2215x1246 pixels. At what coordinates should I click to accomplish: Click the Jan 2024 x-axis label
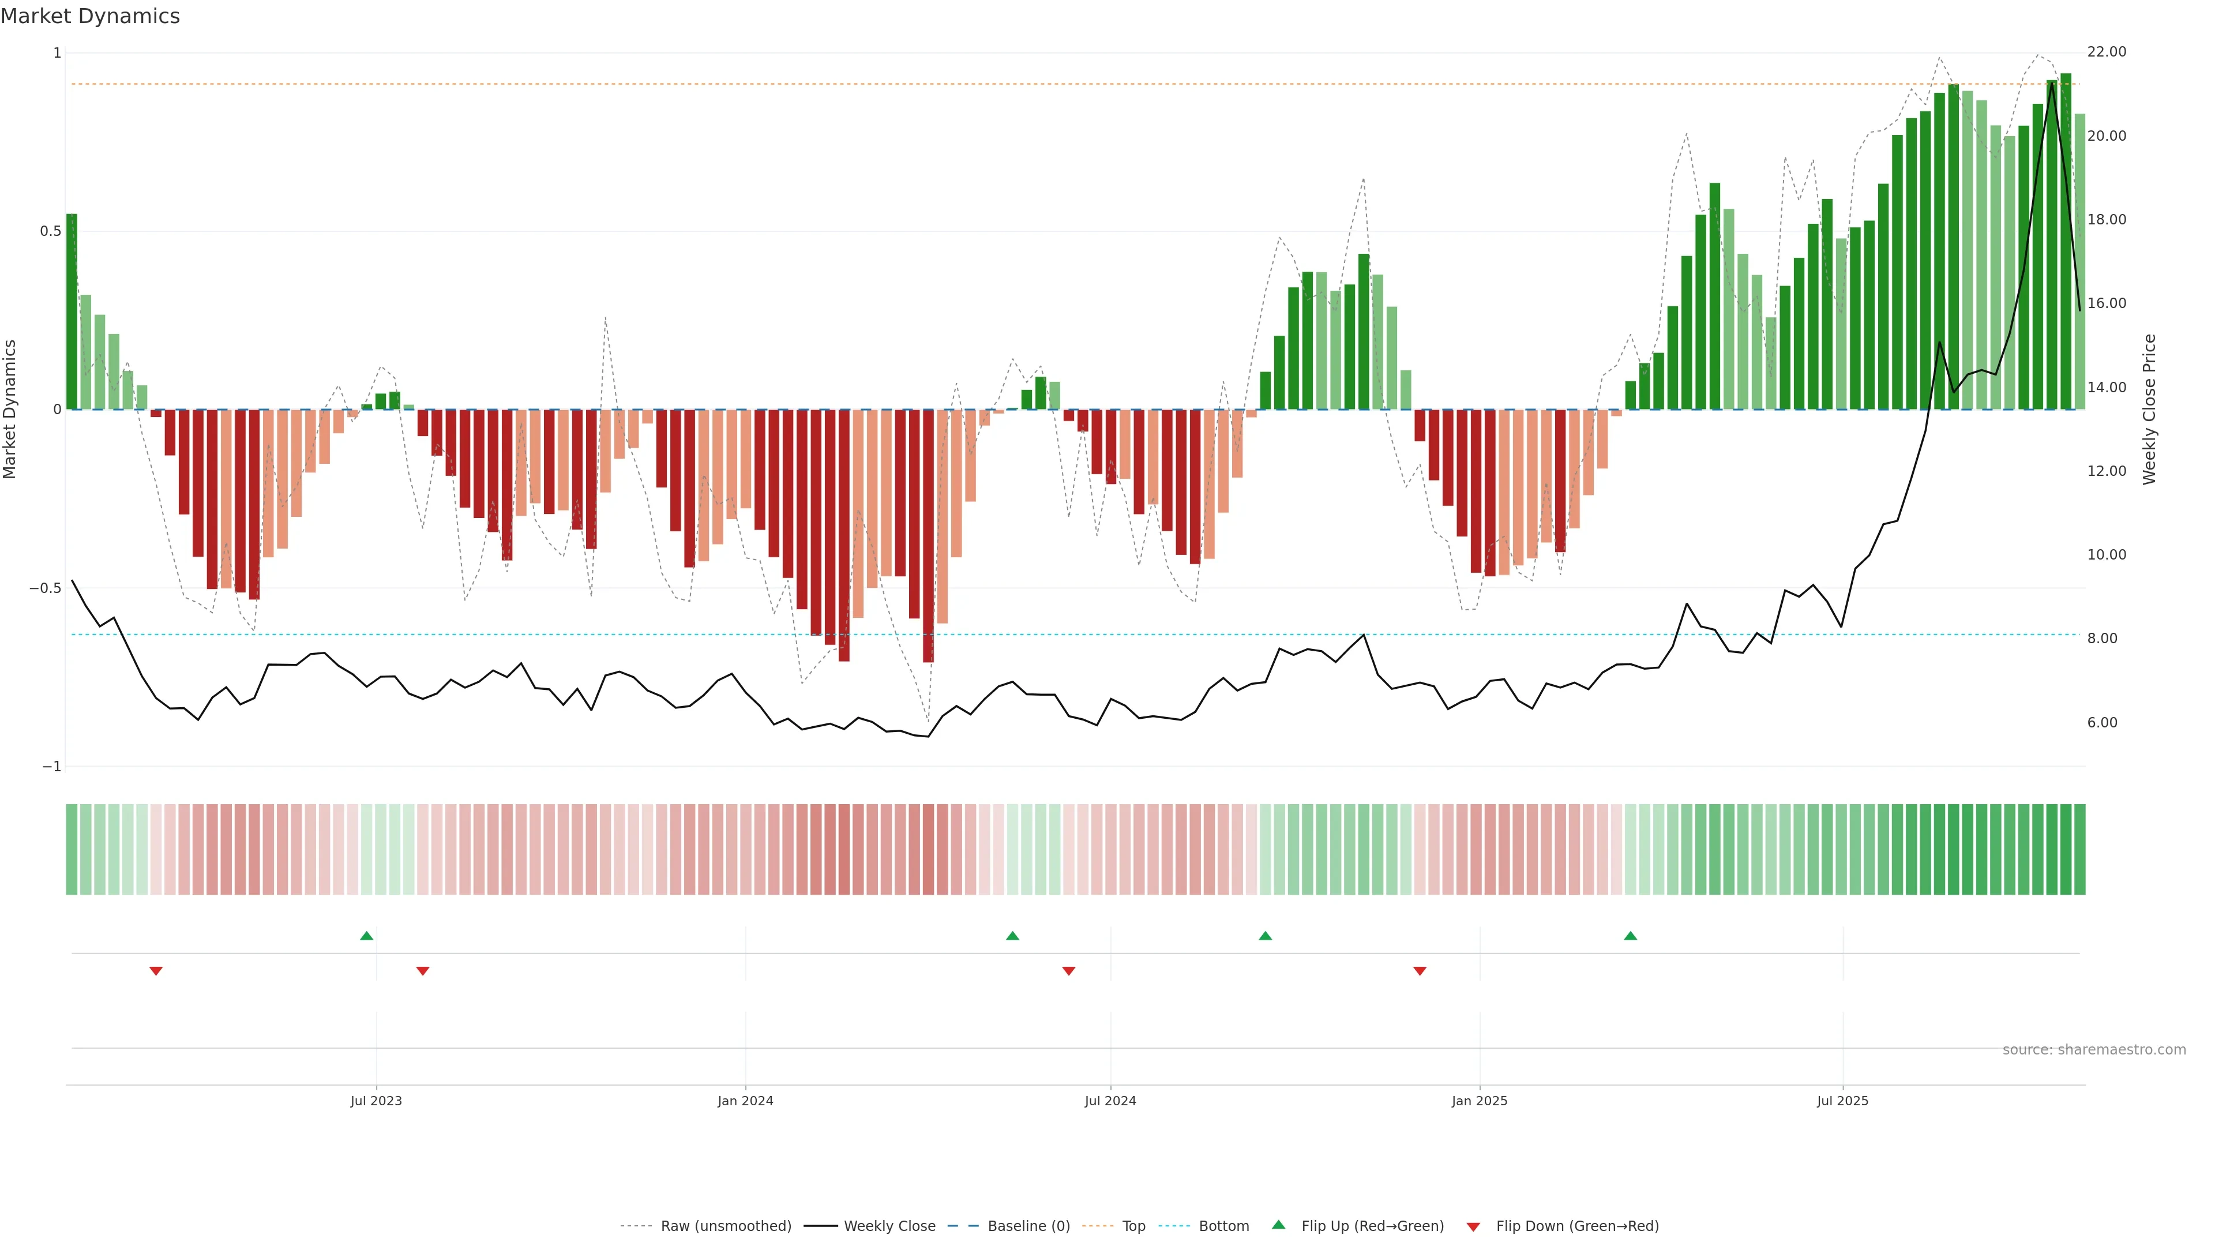745,1101
